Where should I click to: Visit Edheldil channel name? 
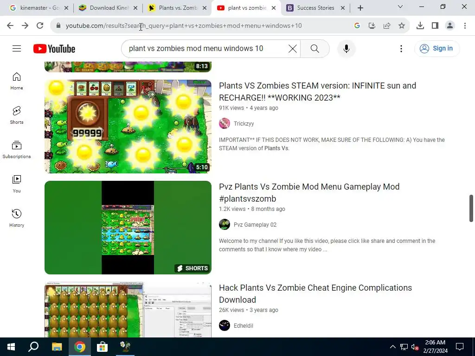pyautogui.click(x=243, y=326)
